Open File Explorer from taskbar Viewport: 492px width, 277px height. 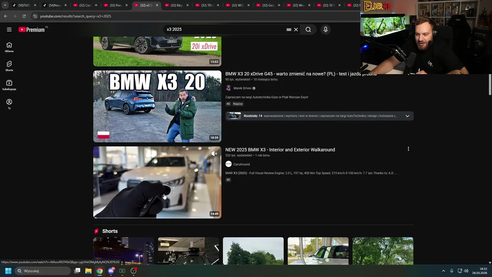(x=88, y=271)
